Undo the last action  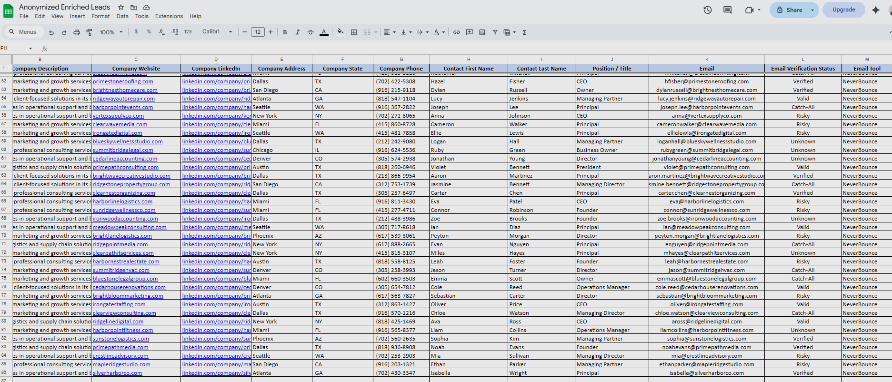51,32
